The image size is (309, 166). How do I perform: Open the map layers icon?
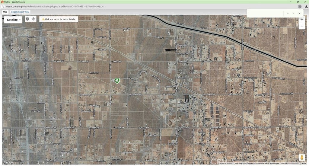click(27, 19)
